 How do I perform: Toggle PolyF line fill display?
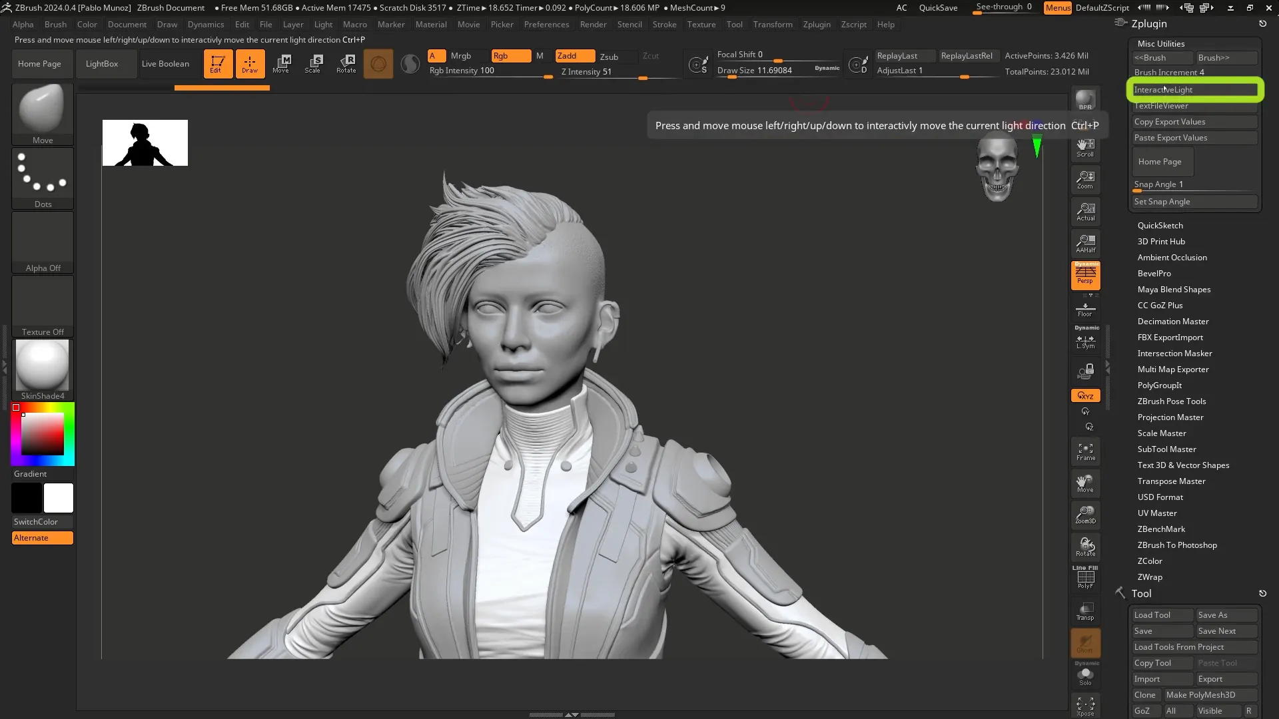(1085, 578)
